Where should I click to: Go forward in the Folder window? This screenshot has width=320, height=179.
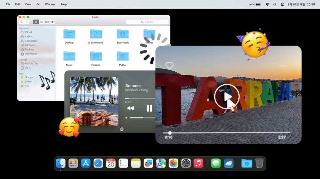click(27, 22)
